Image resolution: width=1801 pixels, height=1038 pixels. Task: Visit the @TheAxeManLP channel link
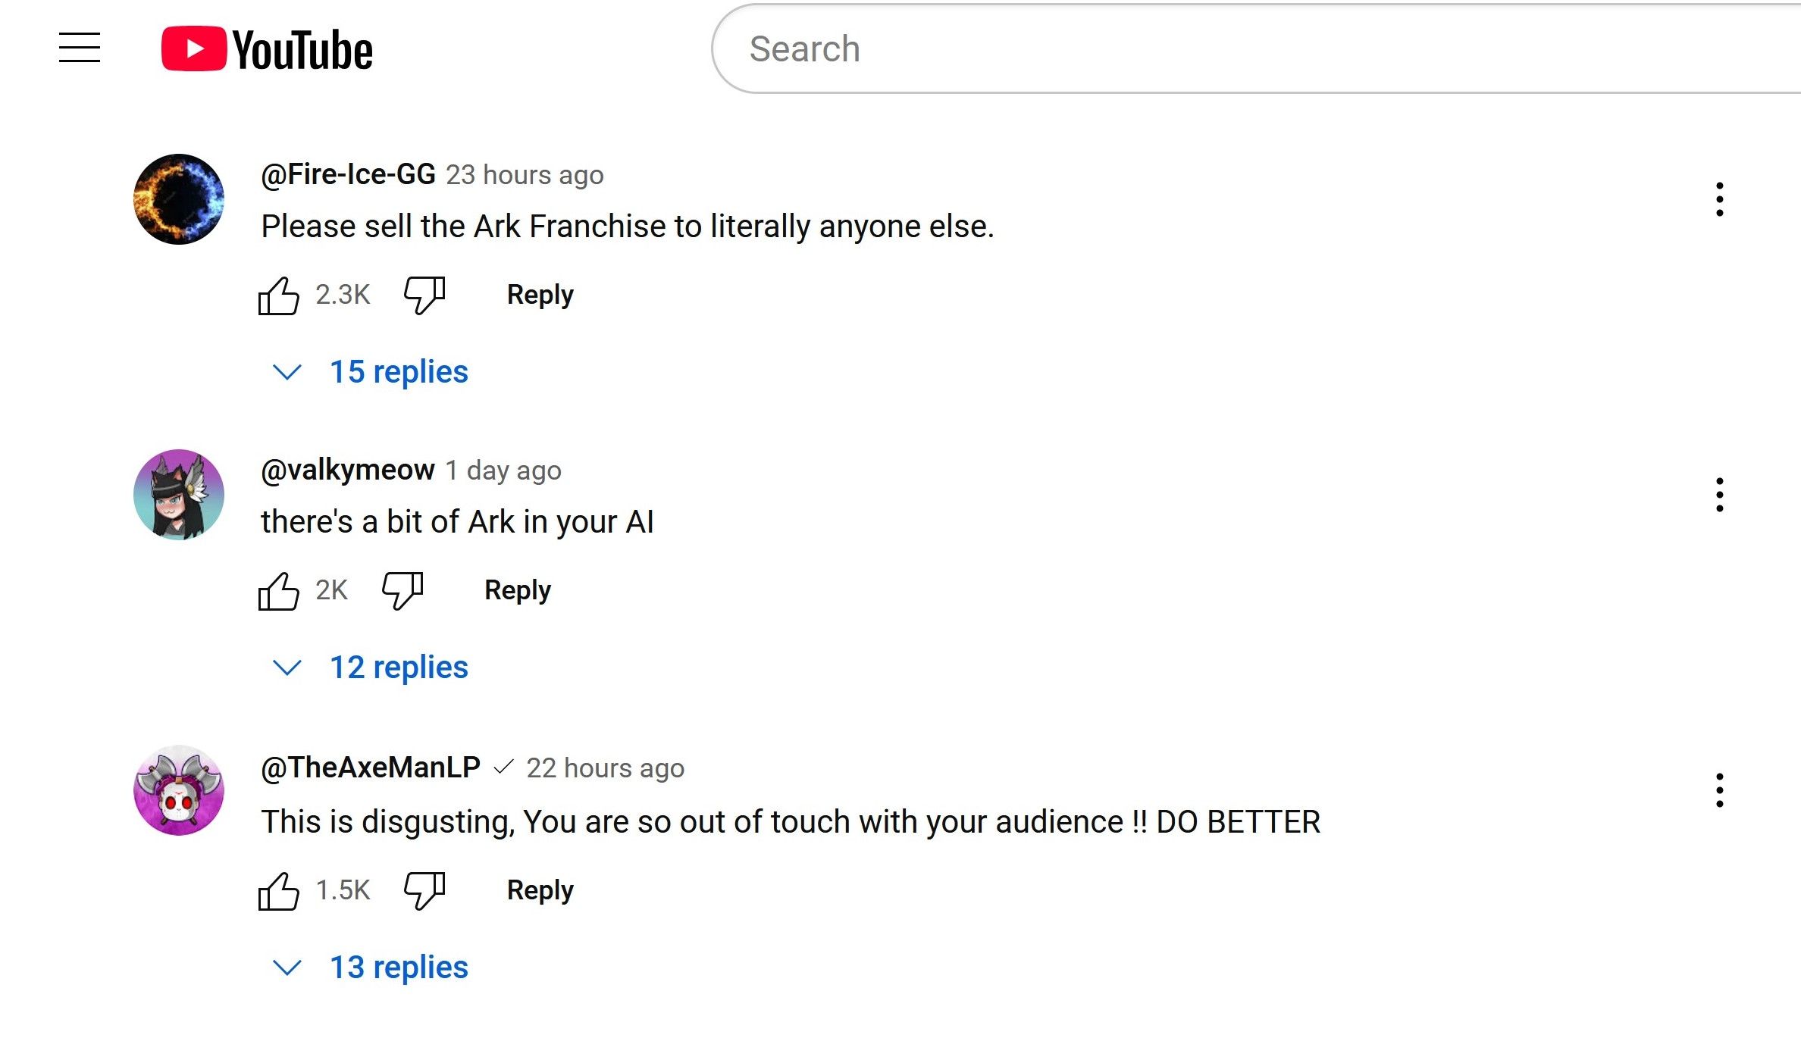(x=371, y=768)
